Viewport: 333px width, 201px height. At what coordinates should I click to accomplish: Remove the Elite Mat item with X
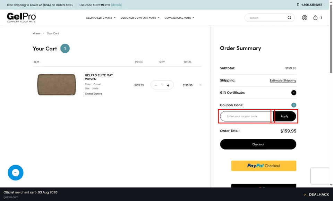click(200, 85)
